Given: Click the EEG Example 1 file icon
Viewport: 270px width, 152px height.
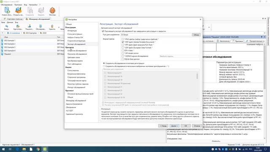Looking at the screenshot, I should (x=2, y=41).
